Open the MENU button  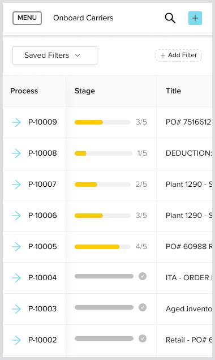click(x=27, y=18)
